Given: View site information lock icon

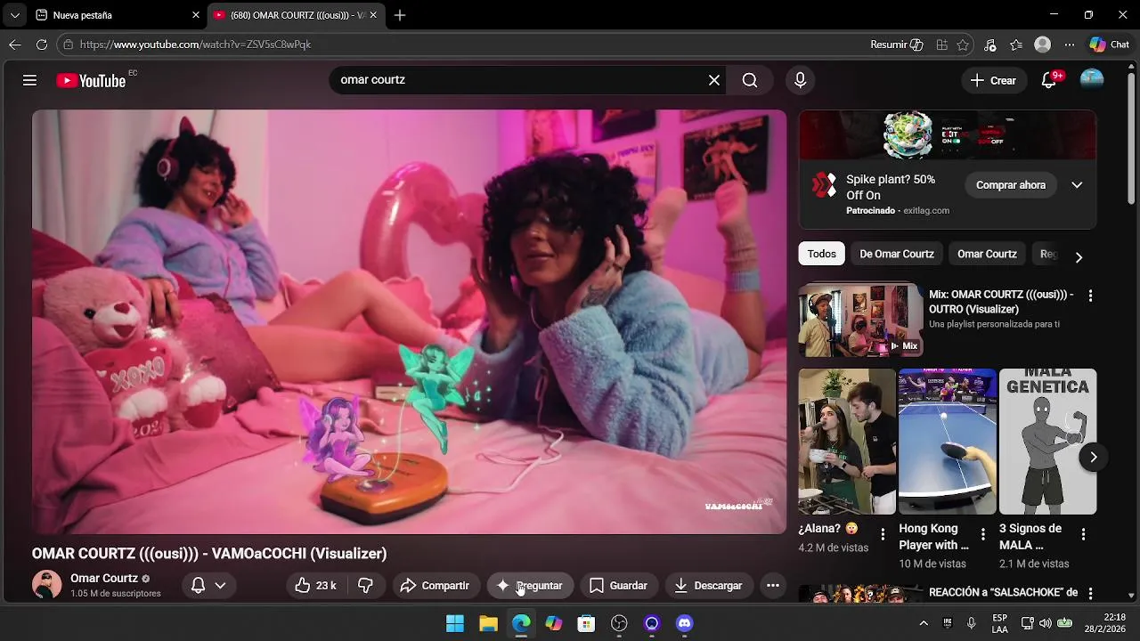Looking at the screenshot, I should (68, 45).
